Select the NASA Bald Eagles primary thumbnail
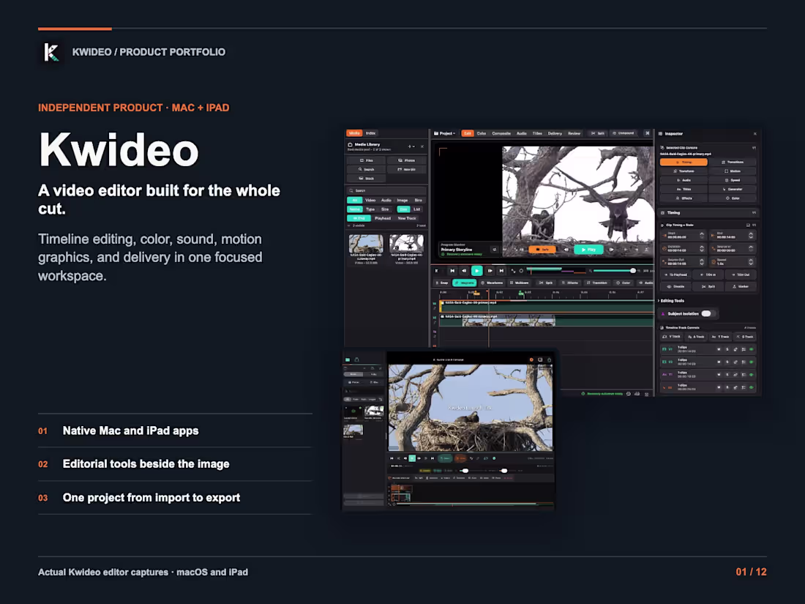The width and height of the screenshot is (805, 604). (407, 243)
